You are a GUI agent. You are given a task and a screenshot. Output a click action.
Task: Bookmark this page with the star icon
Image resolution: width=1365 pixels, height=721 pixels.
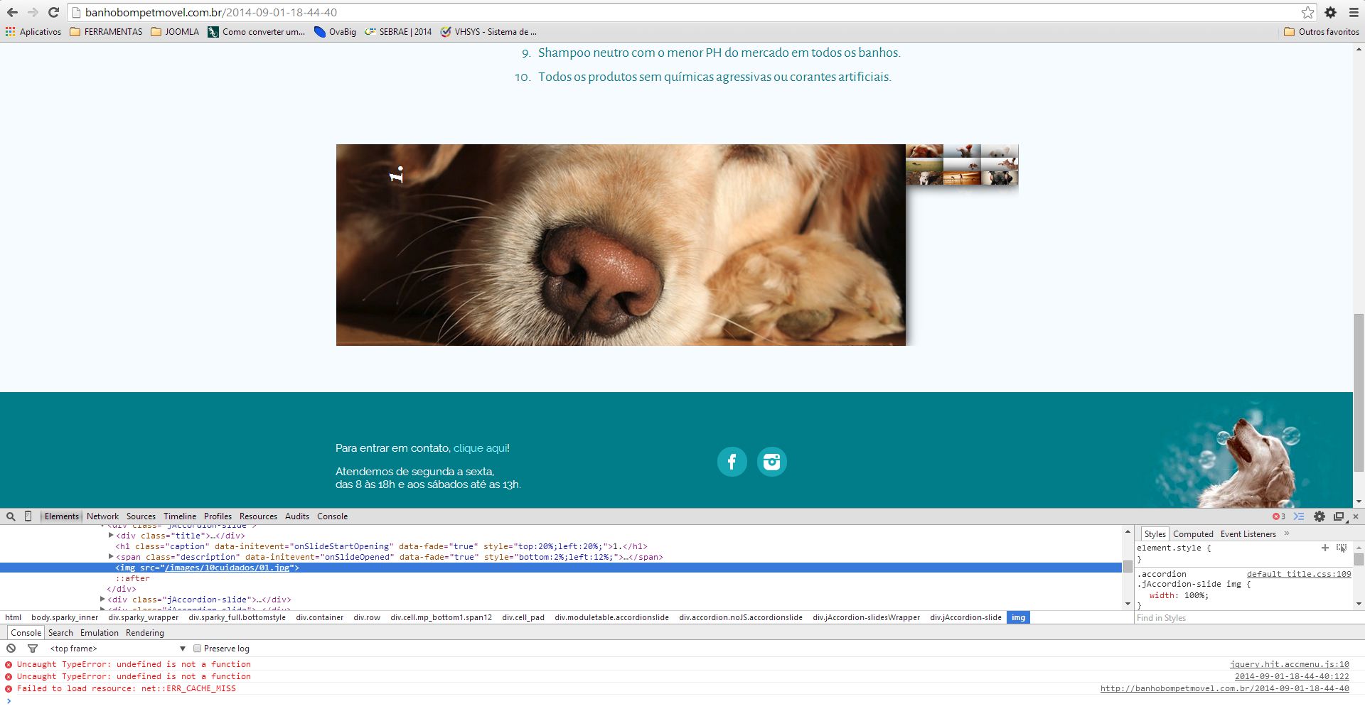click(1307, 12)
